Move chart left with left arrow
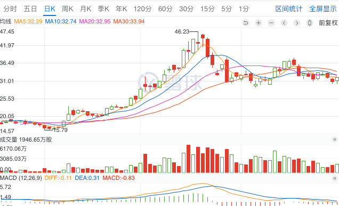Screen dimensions: 339x206 284,23
